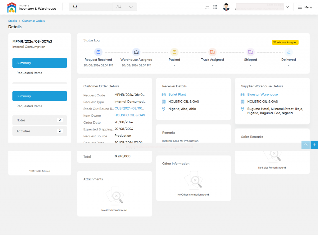318x235 pixels.
Task: Open the ALL search filter dropdown
Action: pos(125,7)
